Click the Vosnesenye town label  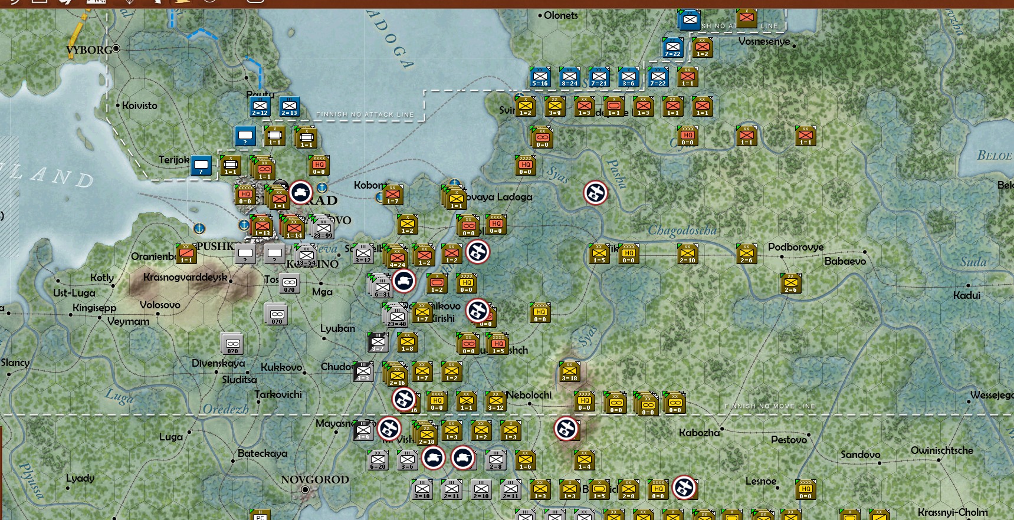764,41
